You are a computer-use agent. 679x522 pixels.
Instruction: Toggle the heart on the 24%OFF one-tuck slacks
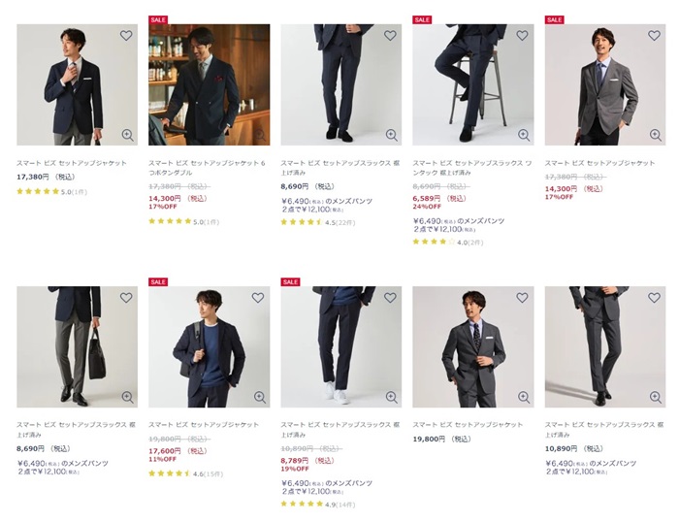(522, 36)
